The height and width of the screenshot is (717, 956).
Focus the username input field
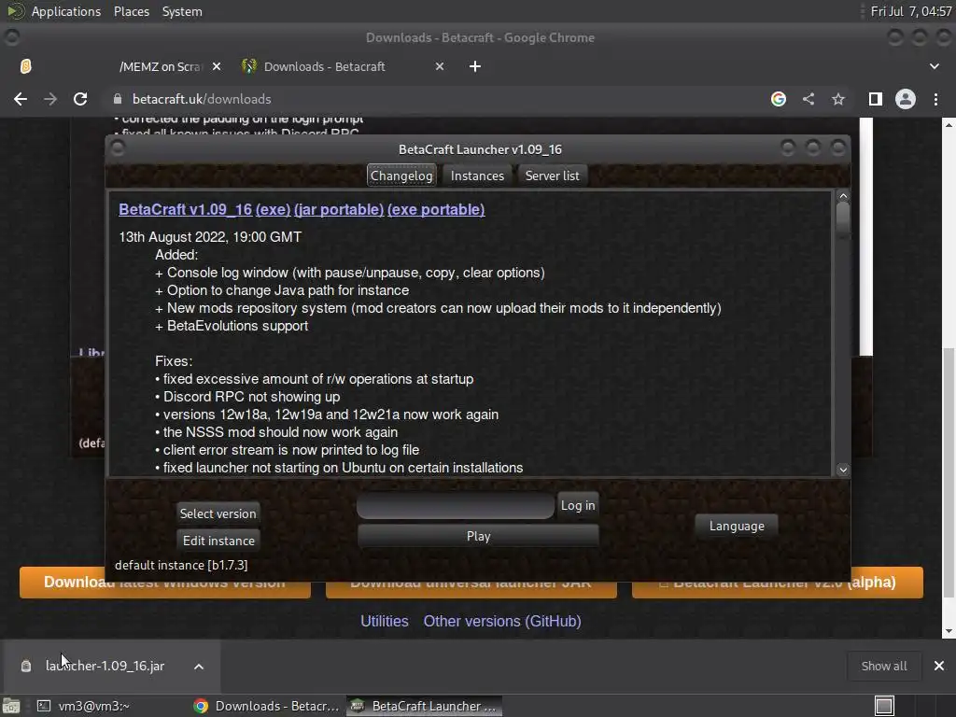click(456, 505)
